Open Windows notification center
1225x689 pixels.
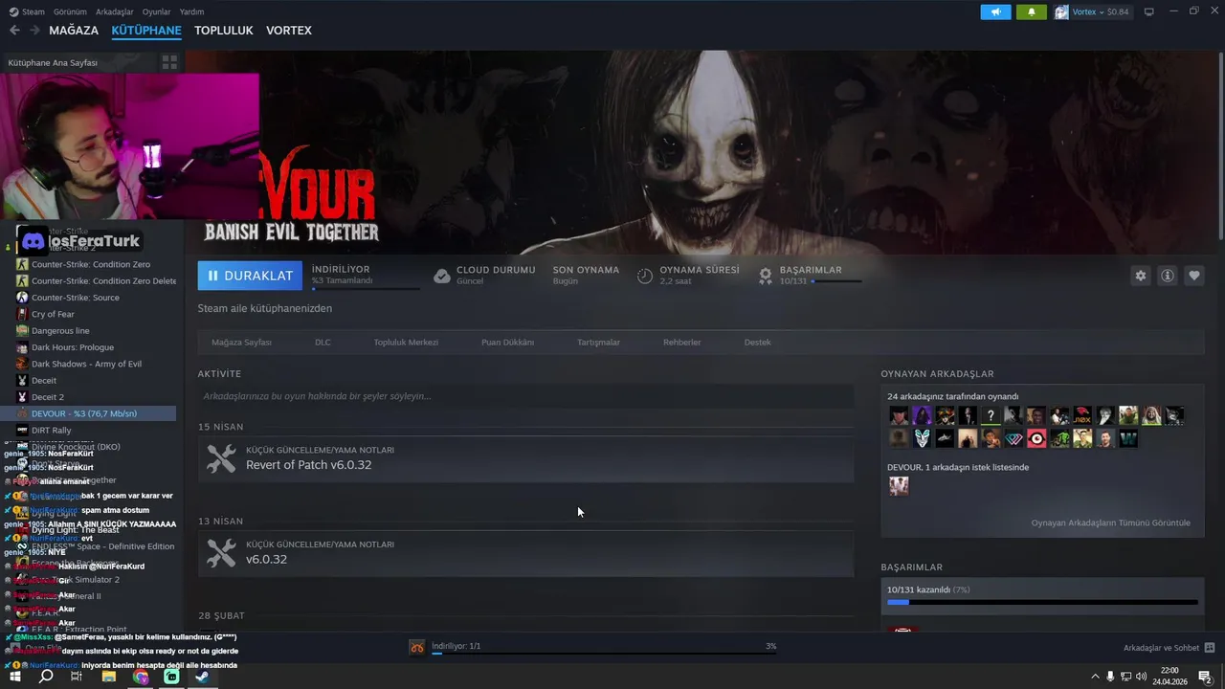tap(1205, 677)
